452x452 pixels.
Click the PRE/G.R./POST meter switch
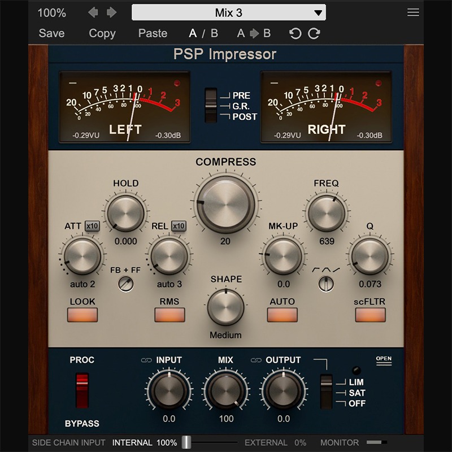tap(211, 106)
